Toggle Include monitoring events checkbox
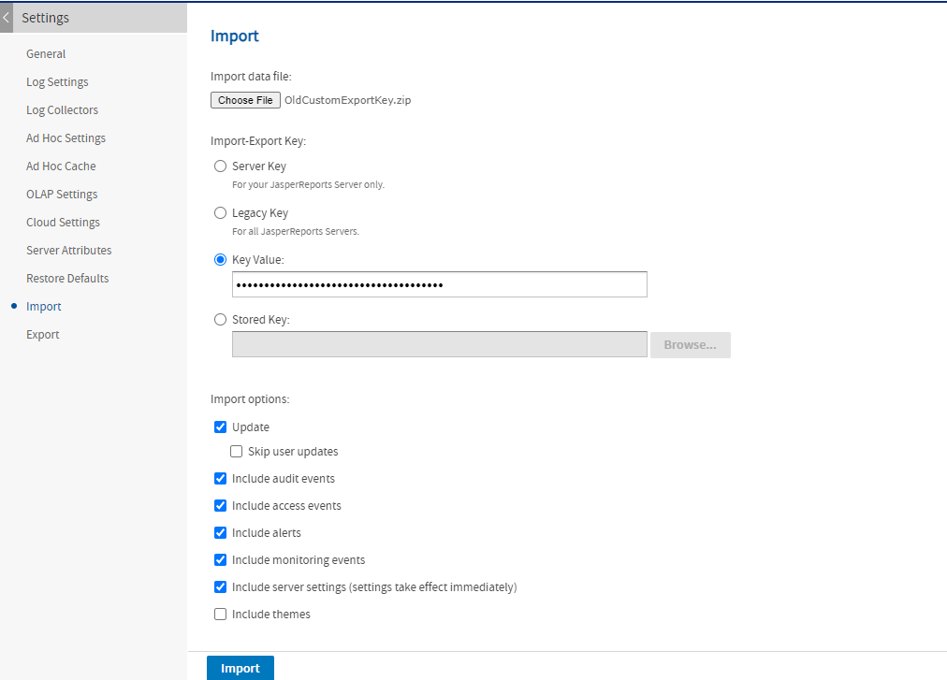 (x=221, y=560)
